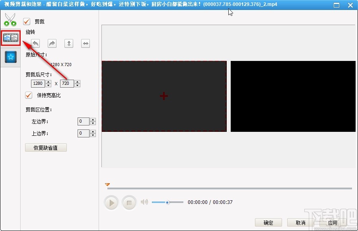The height and width of the screenshot is (231, 358).
Task: Adjust the volume slider
Action: (167, 202)
